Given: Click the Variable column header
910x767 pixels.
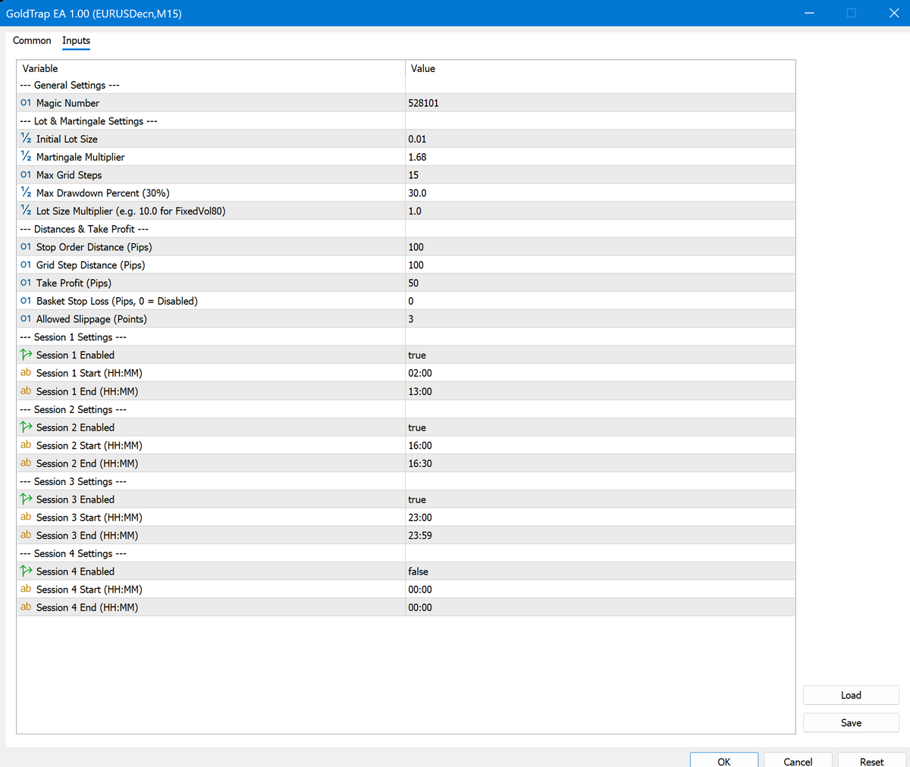Looking at the screenshot, I should (211, 68).
